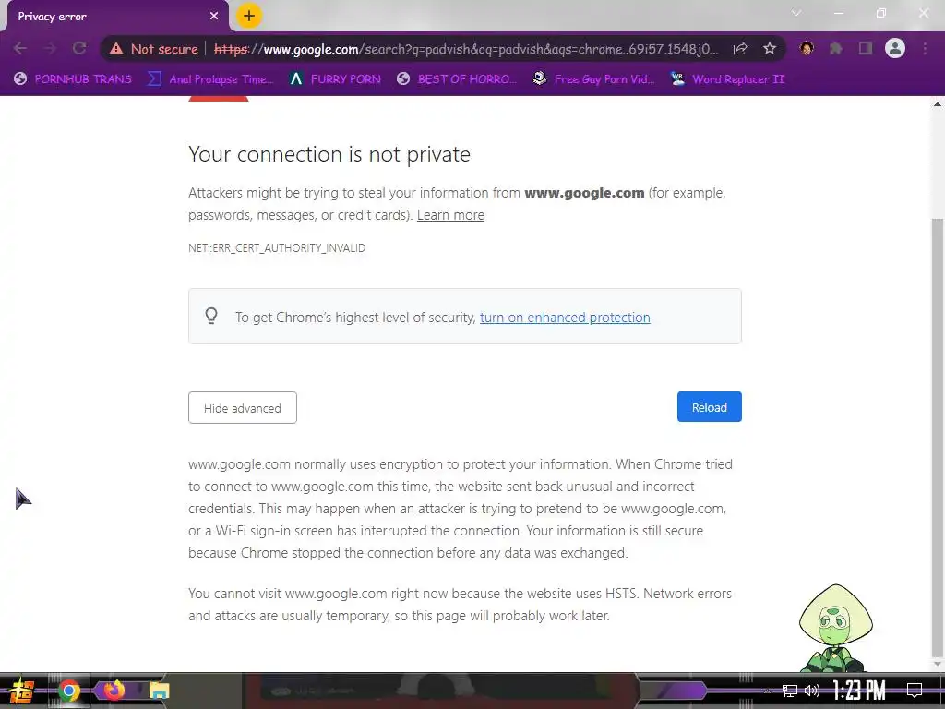The width and height of the screenshot is (945, 709).
Task: Select the URL in address bar
Action: coord(466,49)
